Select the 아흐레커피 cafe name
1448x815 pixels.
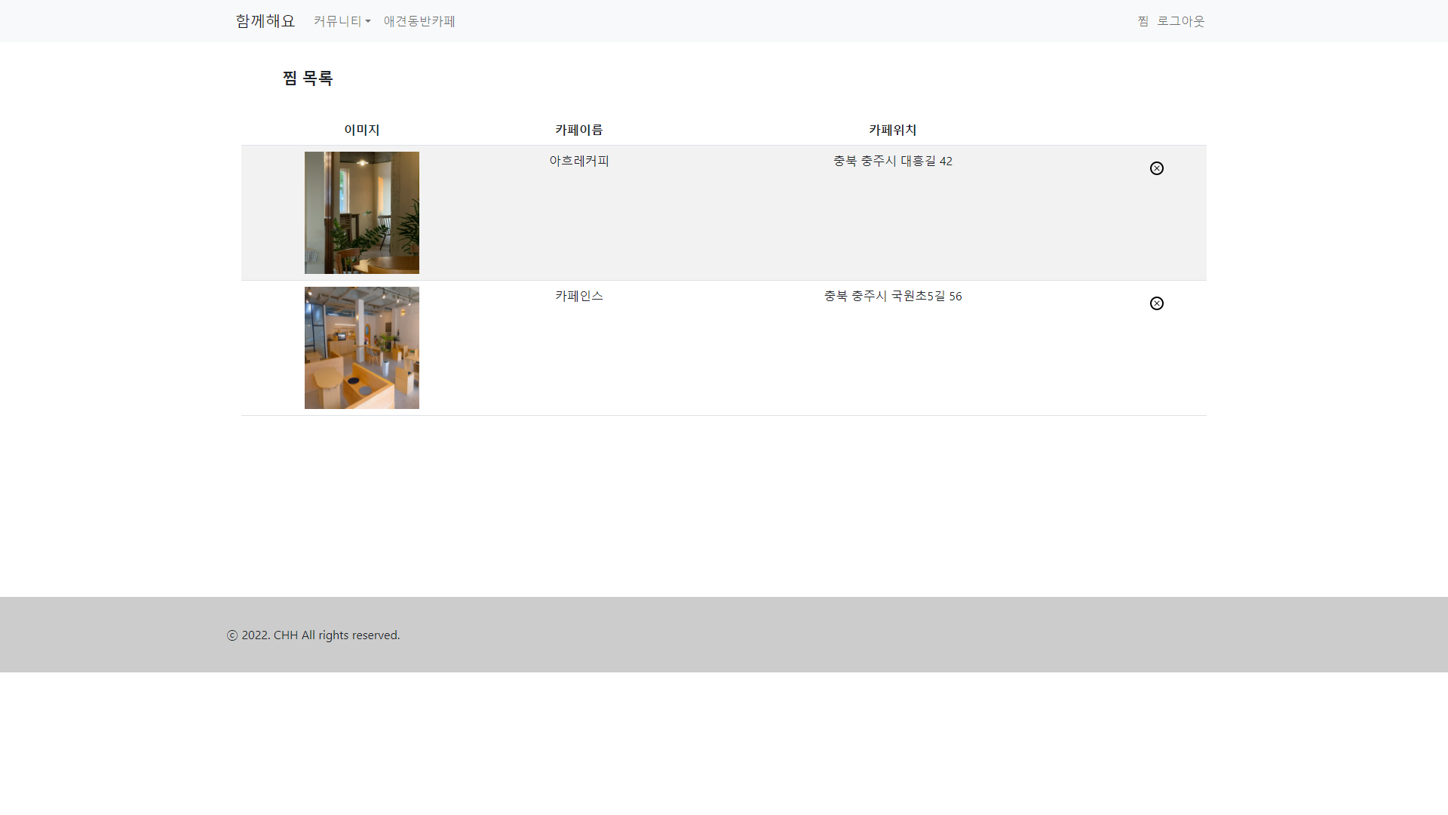(578, 161)
